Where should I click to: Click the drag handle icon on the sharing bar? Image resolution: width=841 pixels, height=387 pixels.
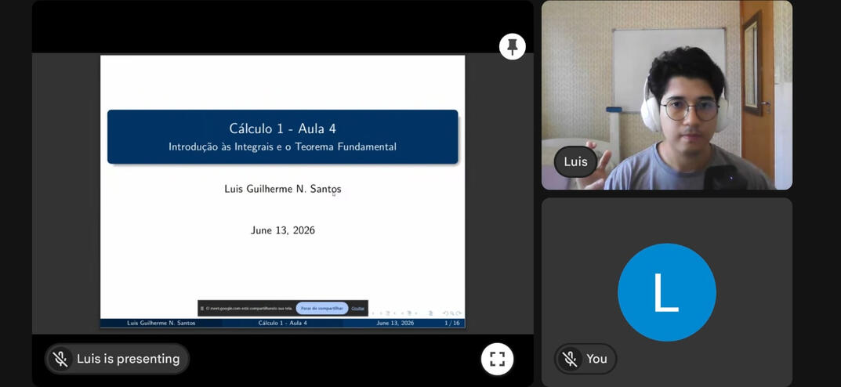[201, 308]
